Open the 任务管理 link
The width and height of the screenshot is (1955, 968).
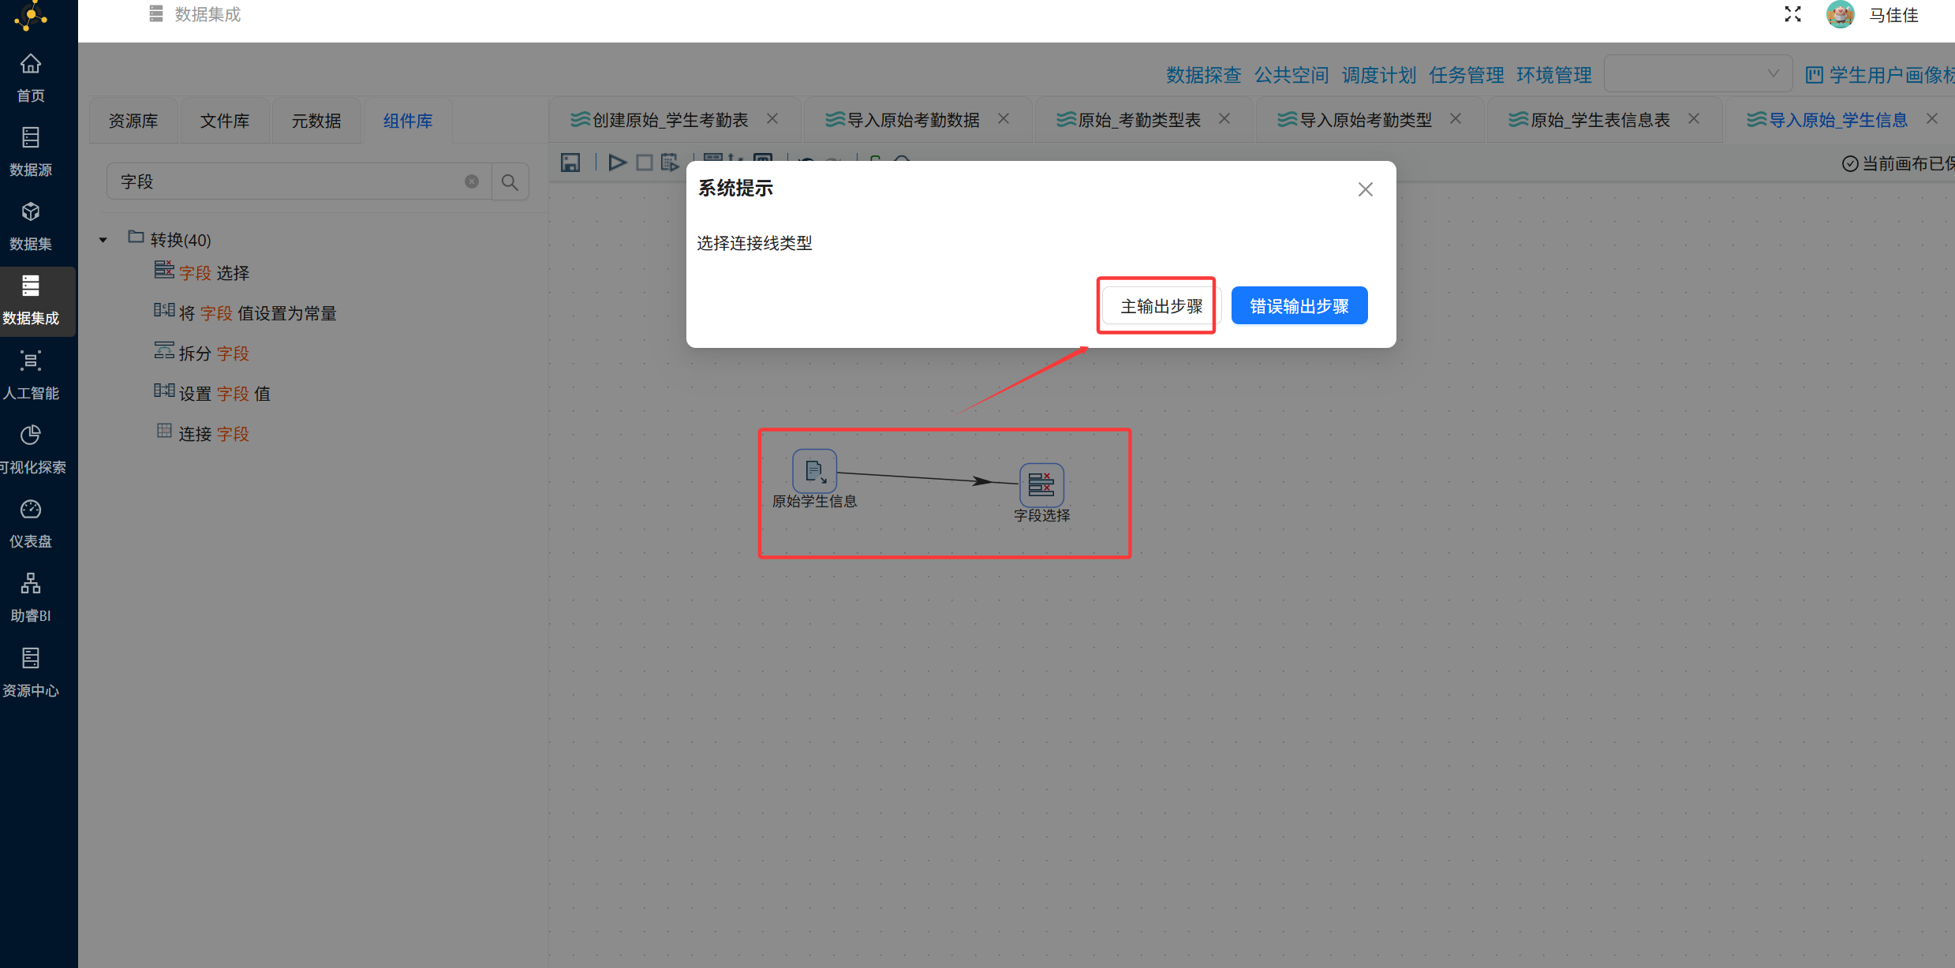point(1467,75)
